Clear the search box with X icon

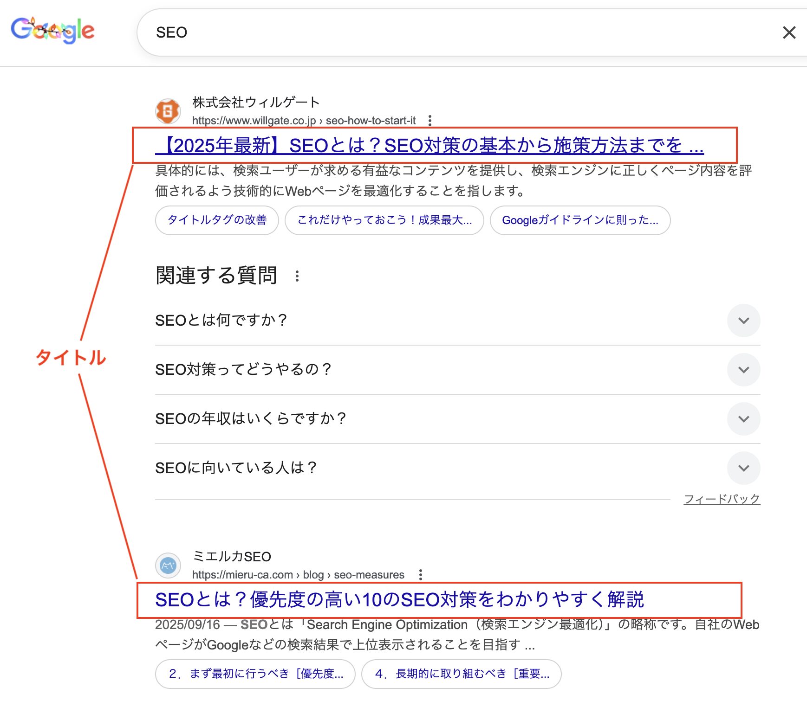(x=789, y=32)
